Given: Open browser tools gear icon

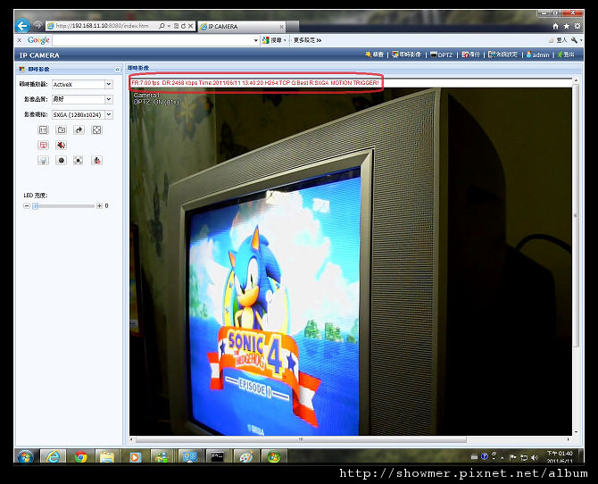Looking at the screenshot, I should coord(577,26).
